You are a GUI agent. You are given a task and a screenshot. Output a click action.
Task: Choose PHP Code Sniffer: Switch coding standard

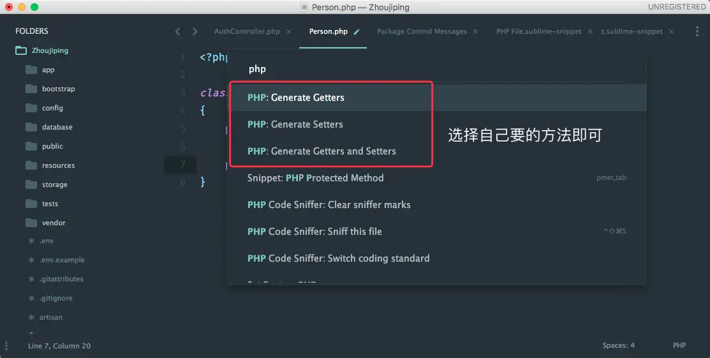click(437, 258)
